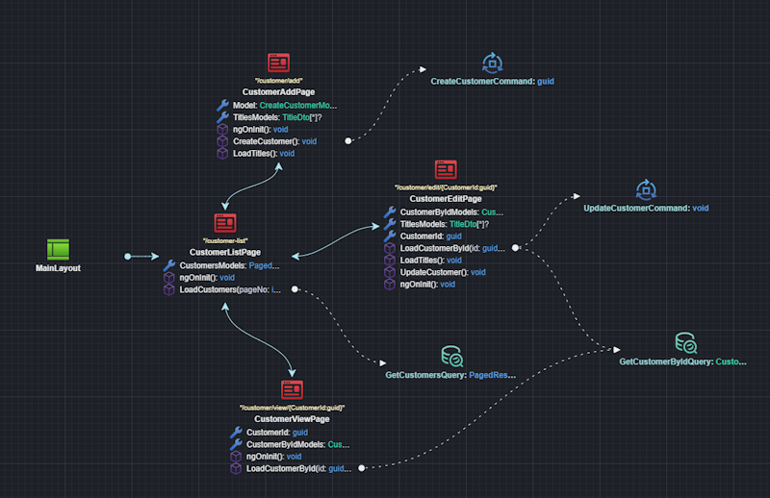The height and width of the screenshot is (498, 770).
Task: Click wrench icon beside CustomerEditPage CustomerId: guid
Action: click(390, 236)
